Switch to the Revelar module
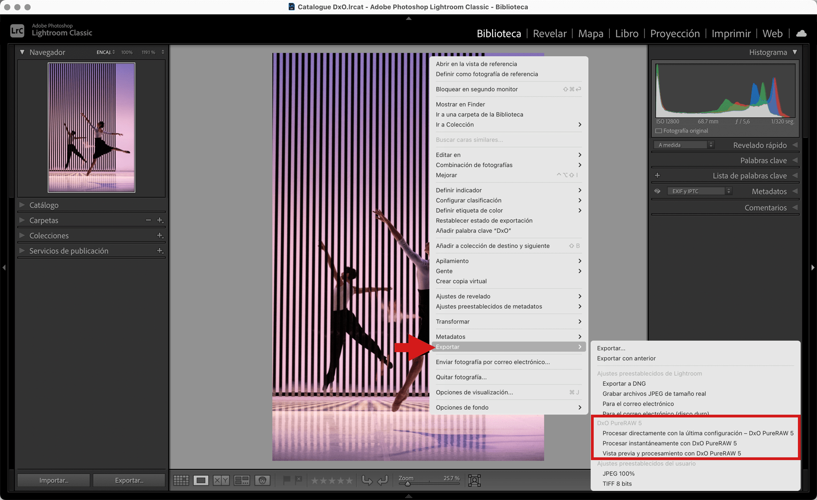817x500 pixels. (x=550, y=34)
